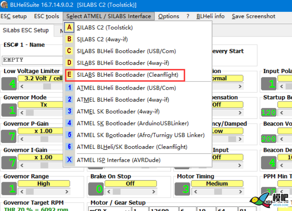Select SILABS C2 (Toolstick) interface
Viewport: 292px width, 211px height.
coord(137,28)
